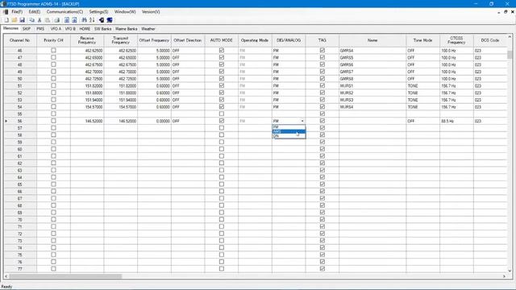Click DCS Code 023 cell for channel 46
Viewport: 516px width, 290px height.
490,51
